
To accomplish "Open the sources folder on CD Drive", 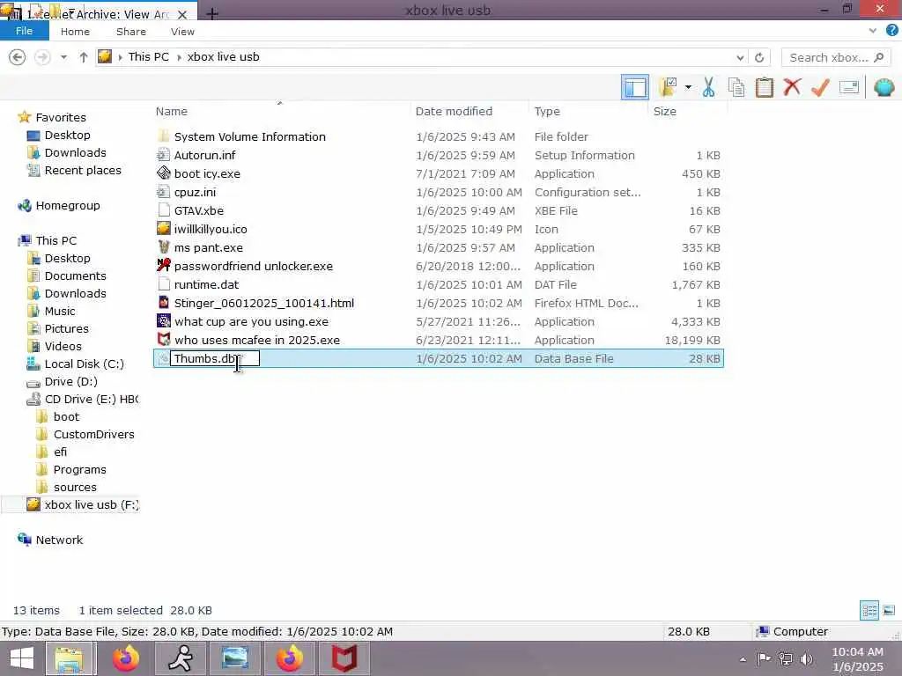I will pos(75,488).
